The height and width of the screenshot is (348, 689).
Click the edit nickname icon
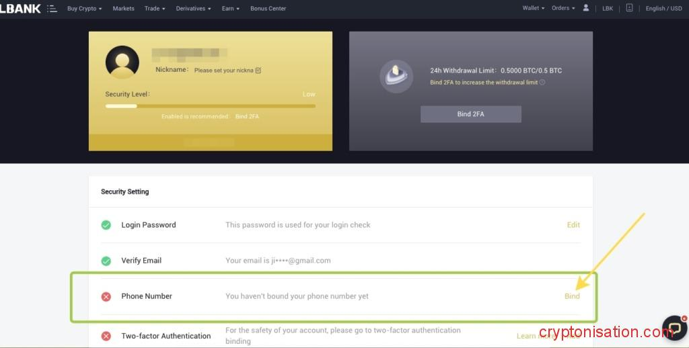(258, 71)
